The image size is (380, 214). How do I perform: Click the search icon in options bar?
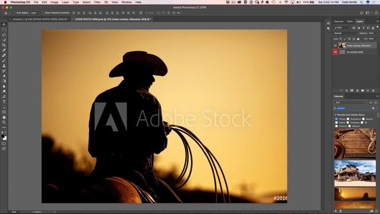coord(362,13)
